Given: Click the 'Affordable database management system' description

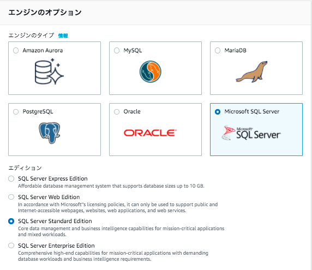Looking at the screenshot, I should point(111,186).
